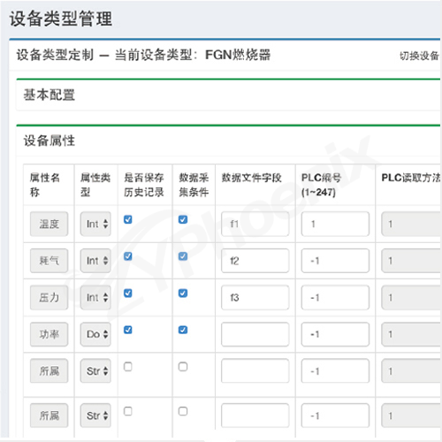Open the Int type dropdown for 压力
442x442 pixels.
tap(95, 297)
